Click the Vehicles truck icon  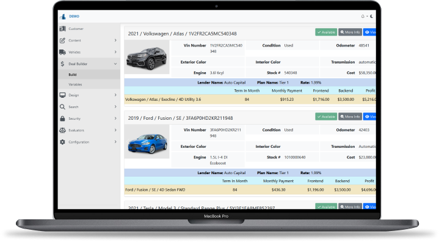click(x=62, y=52)
